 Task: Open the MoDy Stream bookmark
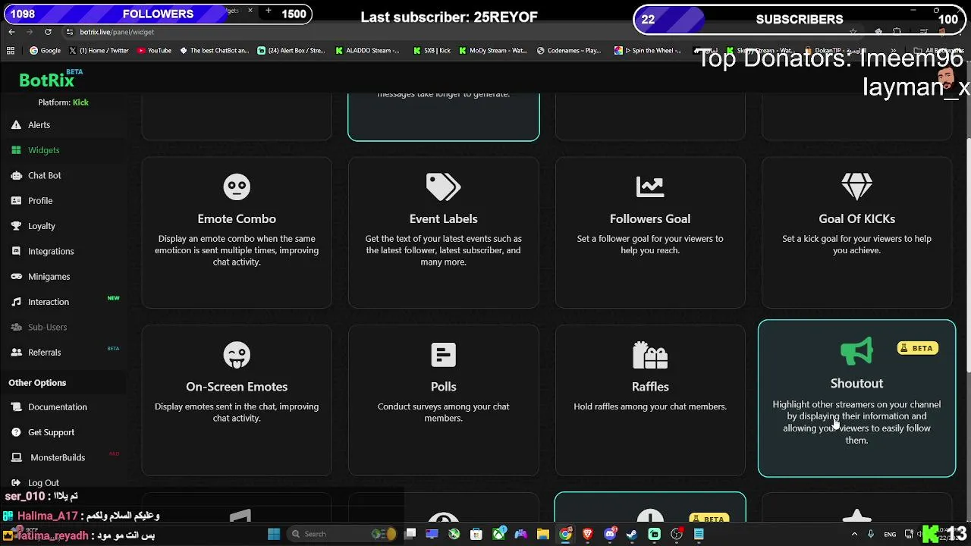[x=492, y=51]
